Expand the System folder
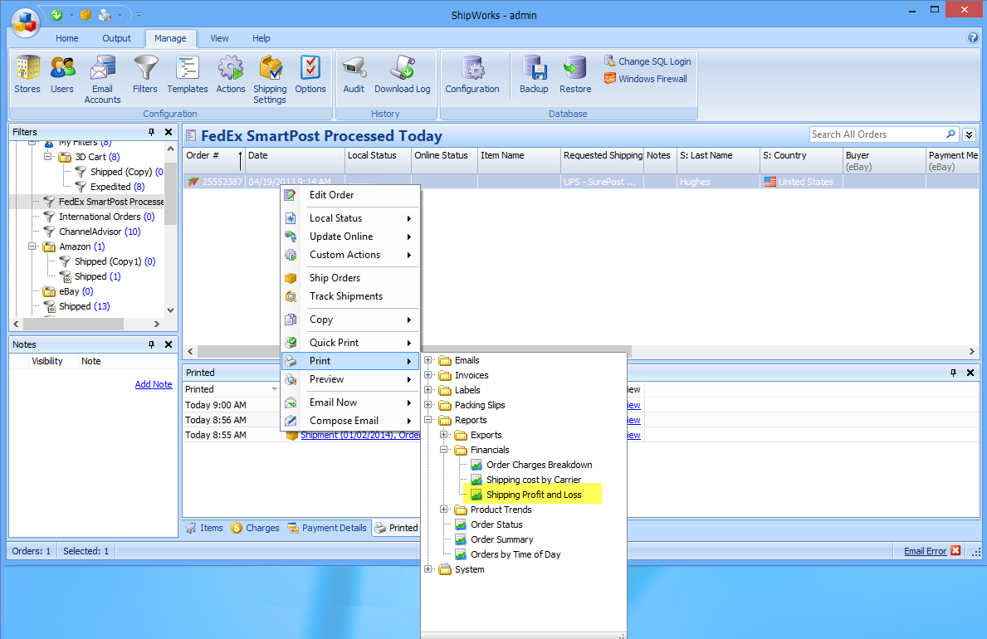 pos(428,569)
